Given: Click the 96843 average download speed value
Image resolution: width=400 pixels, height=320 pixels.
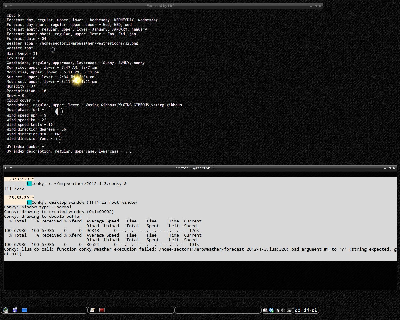Looking at the screenshot, I should 93,231.
